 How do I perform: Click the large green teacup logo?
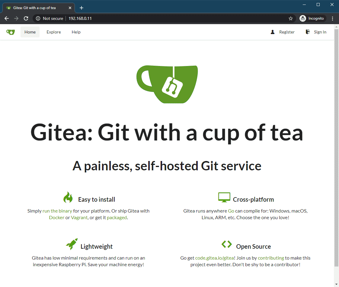point(167,84)
